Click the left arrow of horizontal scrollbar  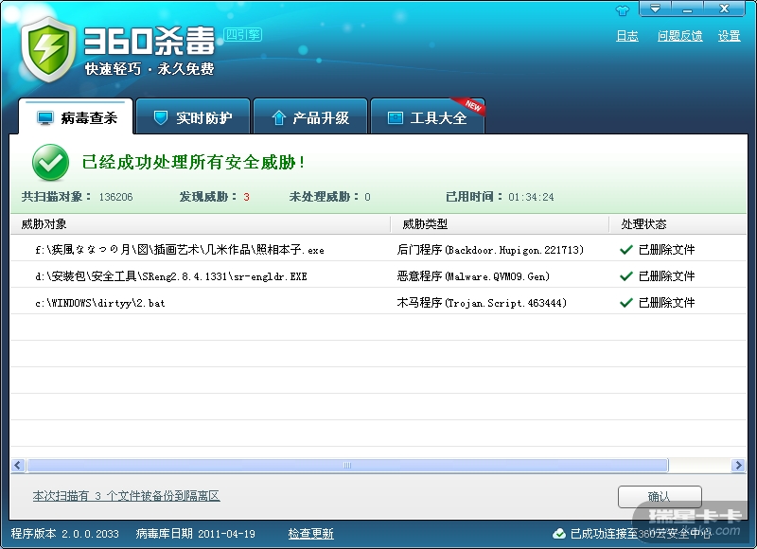[x=18, y=466]
